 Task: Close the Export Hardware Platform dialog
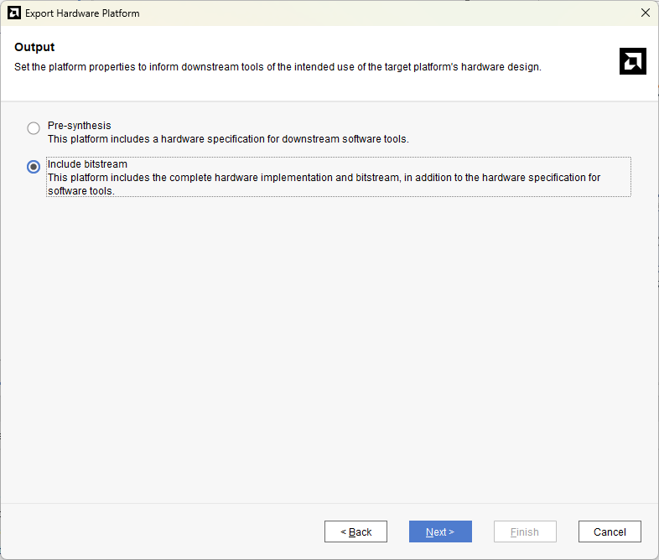pos(645,13)
